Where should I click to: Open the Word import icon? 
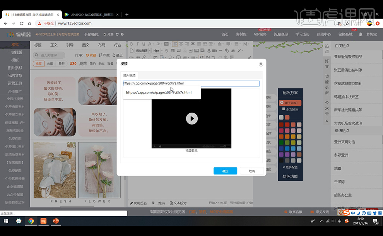click(190, 51)
